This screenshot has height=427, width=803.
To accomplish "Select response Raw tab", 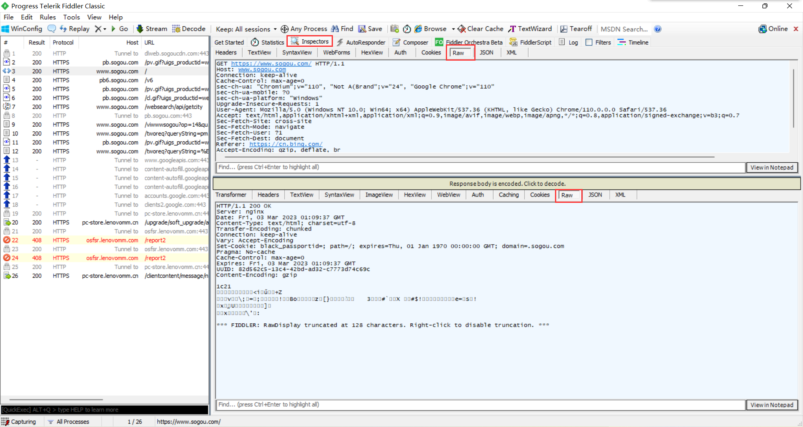I will click(569, 195).
